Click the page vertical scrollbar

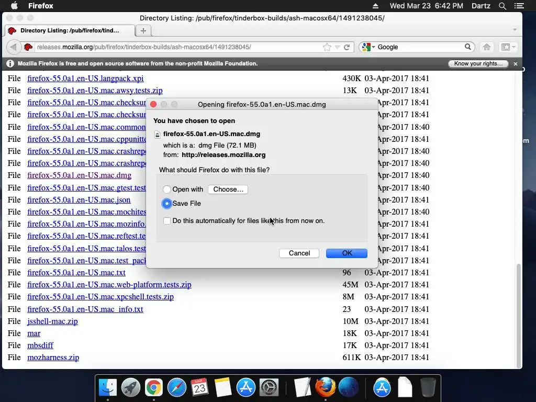click(x=519, y=315)
